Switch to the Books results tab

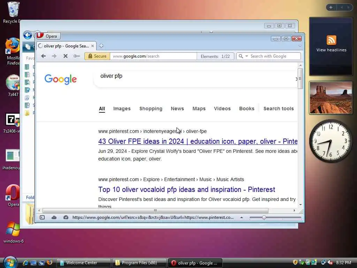246,109
